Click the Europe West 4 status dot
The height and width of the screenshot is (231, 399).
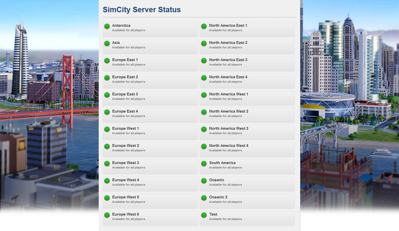click(107, 181)
